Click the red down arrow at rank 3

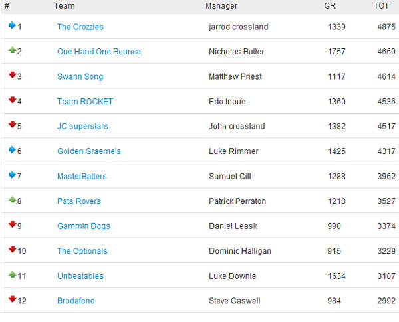12,76
